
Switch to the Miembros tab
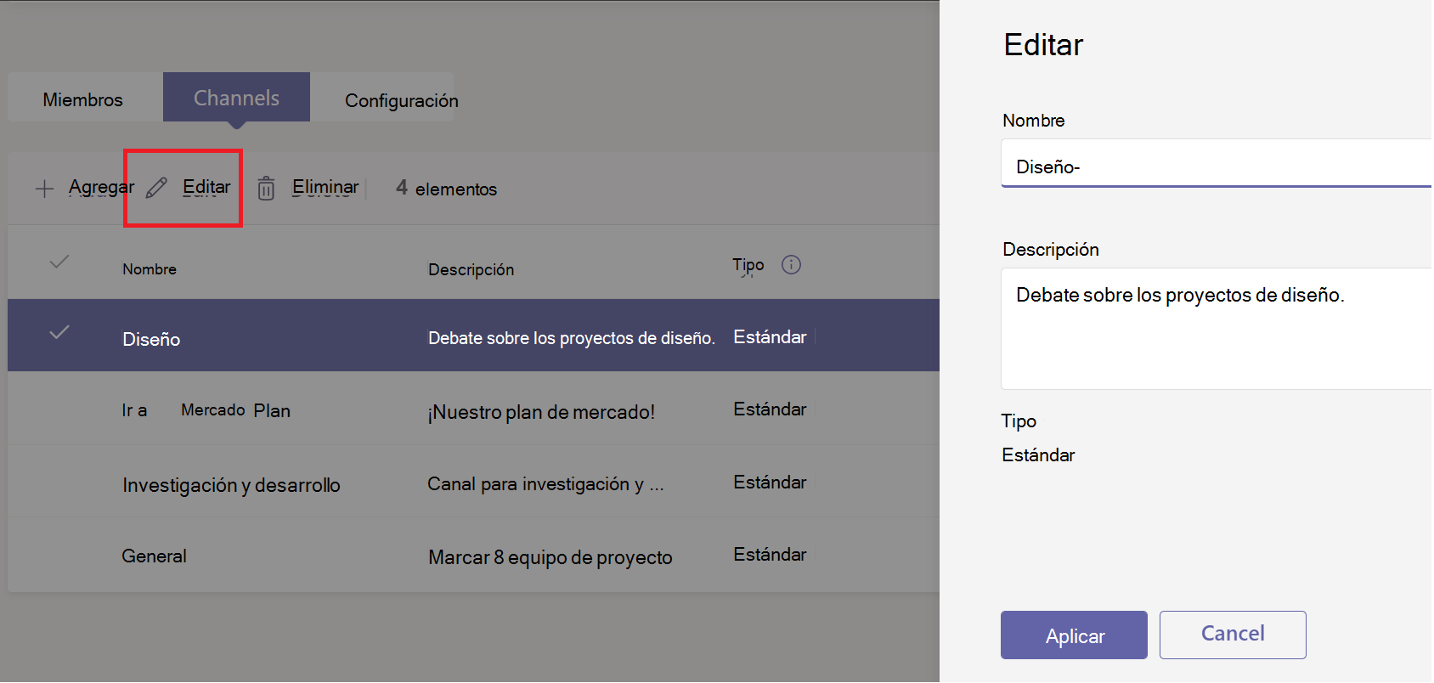tap(83, 100)
